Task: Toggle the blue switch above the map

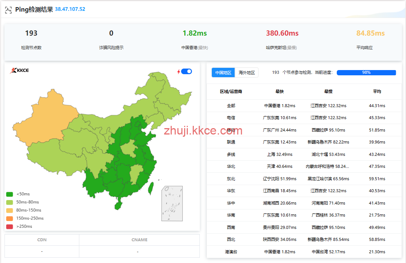Action: pyautogui.click(x=186, y=72)
